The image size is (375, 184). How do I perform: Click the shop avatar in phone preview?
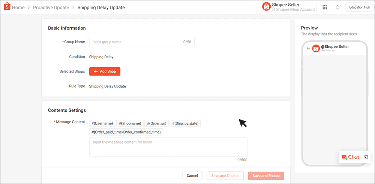click(316, 48)
